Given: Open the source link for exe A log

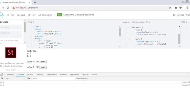Looking at the screenshot, I should pos(186,82).
